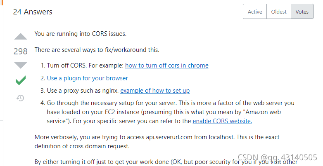This screenshot has width=323, height=166.
Task: Follow the 'Use a plugin for your browser' link
Action: [x=87, y=78]
